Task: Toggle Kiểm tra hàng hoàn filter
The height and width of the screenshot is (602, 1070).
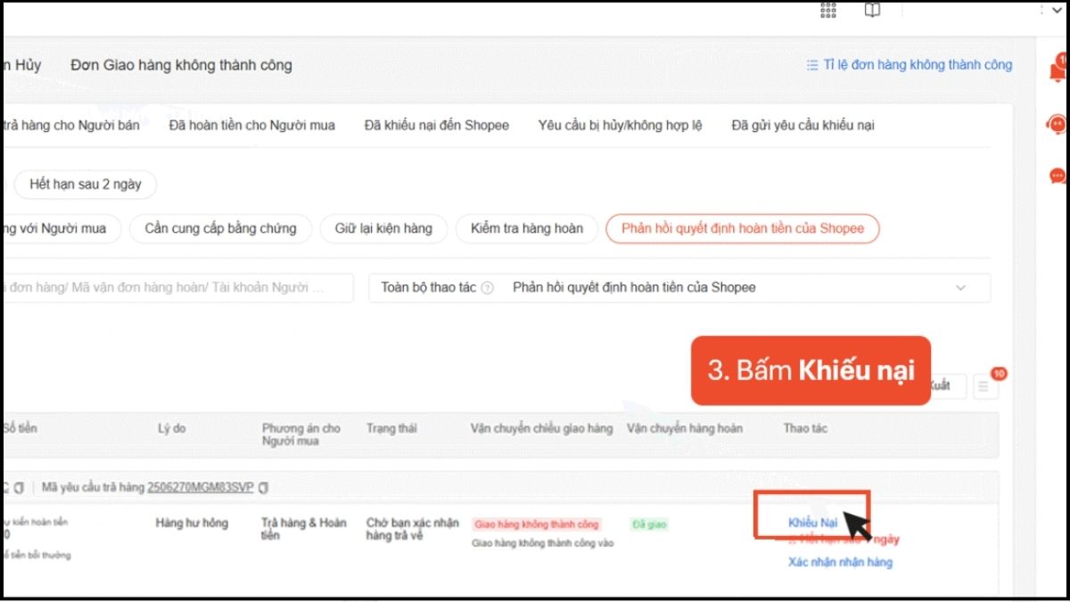Action: coord(527,228)
